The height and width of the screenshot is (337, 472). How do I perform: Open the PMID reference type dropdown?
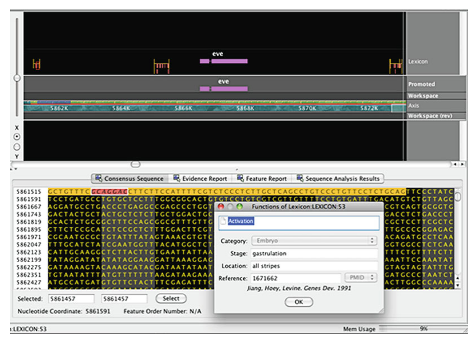pos(360,278)
